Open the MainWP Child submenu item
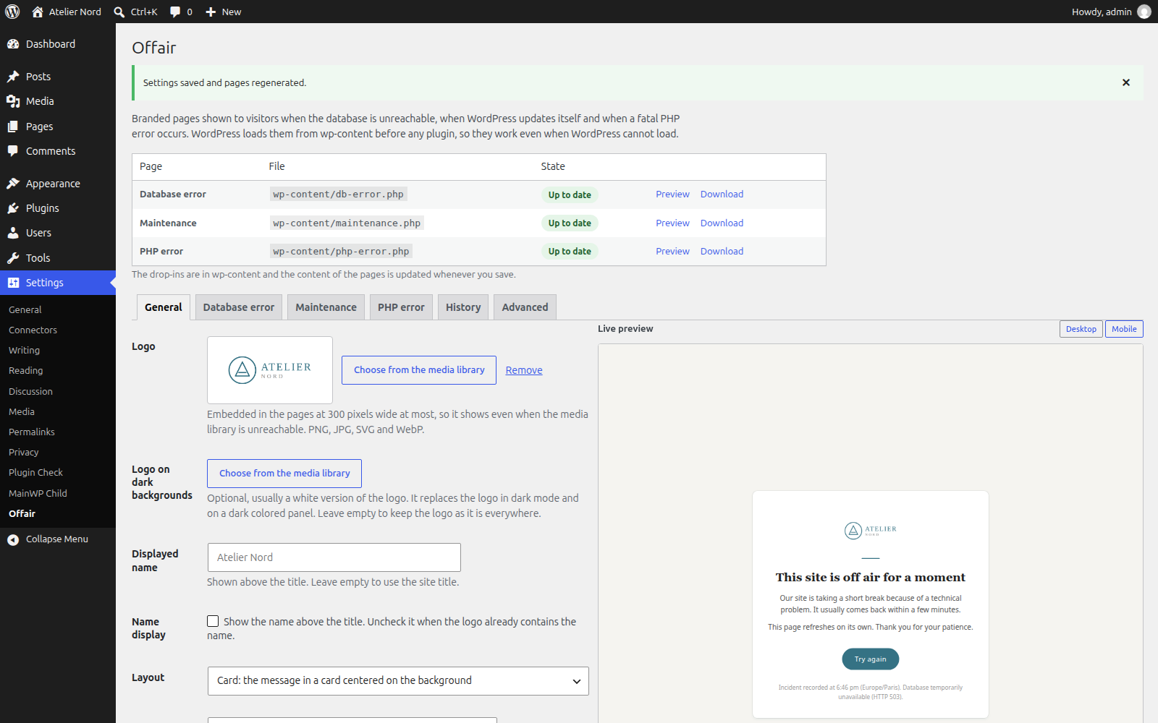The image size is (1158, 723). [38, 493]
